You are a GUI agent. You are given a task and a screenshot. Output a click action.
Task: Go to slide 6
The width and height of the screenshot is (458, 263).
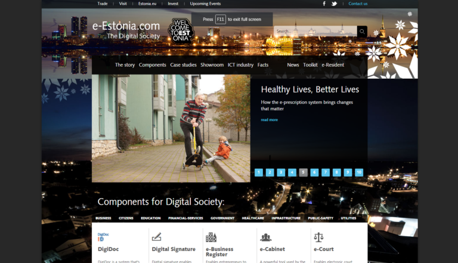pyautogui.click(x=314, y=172)
